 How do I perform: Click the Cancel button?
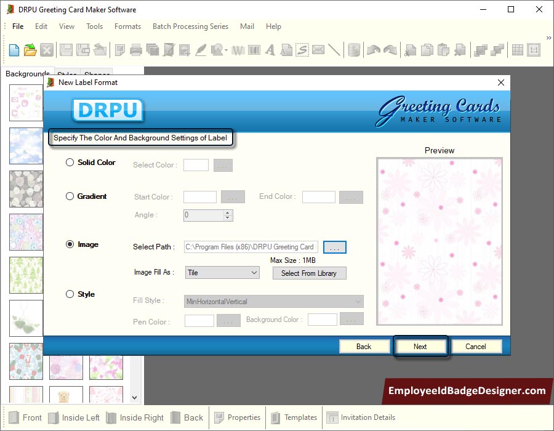[x=476, y=347]
